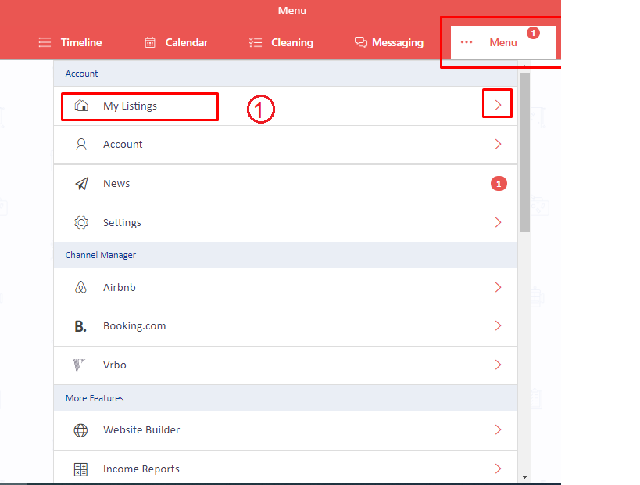Click the Timeline list icon
Image resolution: width=640 pixels, height=485 pixels.
click(x=45, y=42)
